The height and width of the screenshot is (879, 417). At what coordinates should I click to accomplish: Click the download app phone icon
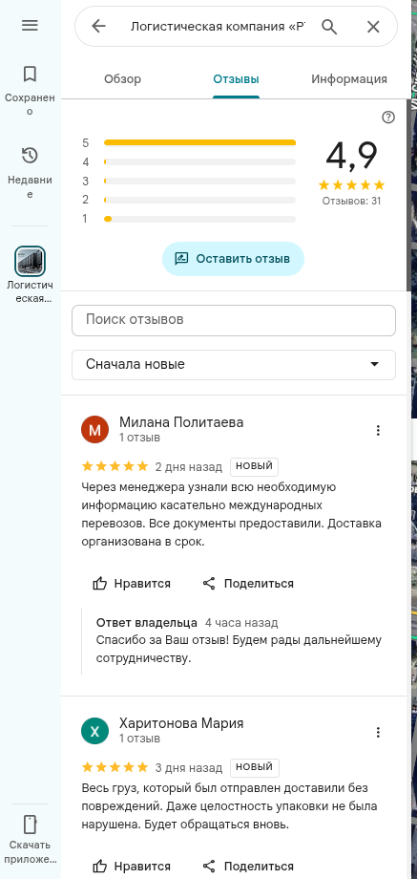point(30,825)
